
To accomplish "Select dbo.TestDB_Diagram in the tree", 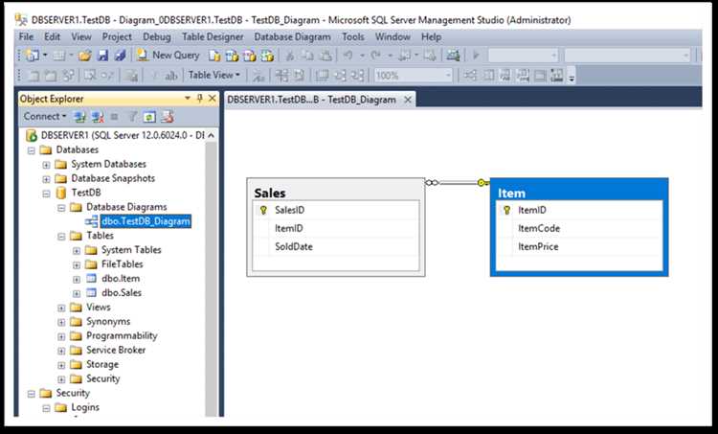I will click(x=146, y=221).
